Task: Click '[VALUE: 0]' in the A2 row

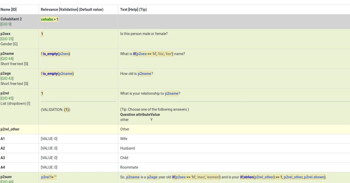Action: [x=49, y=148]
